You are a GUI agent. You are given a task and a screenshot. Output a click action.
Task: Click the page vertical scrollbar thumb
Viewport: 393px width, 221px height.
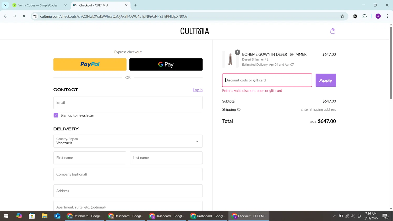coord(391,63)
